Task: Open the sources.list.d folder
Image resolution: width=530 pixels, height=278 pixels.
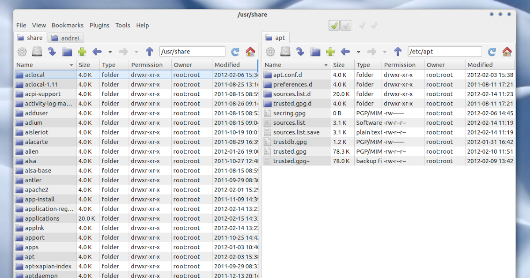Action: [x=293, y=94]
